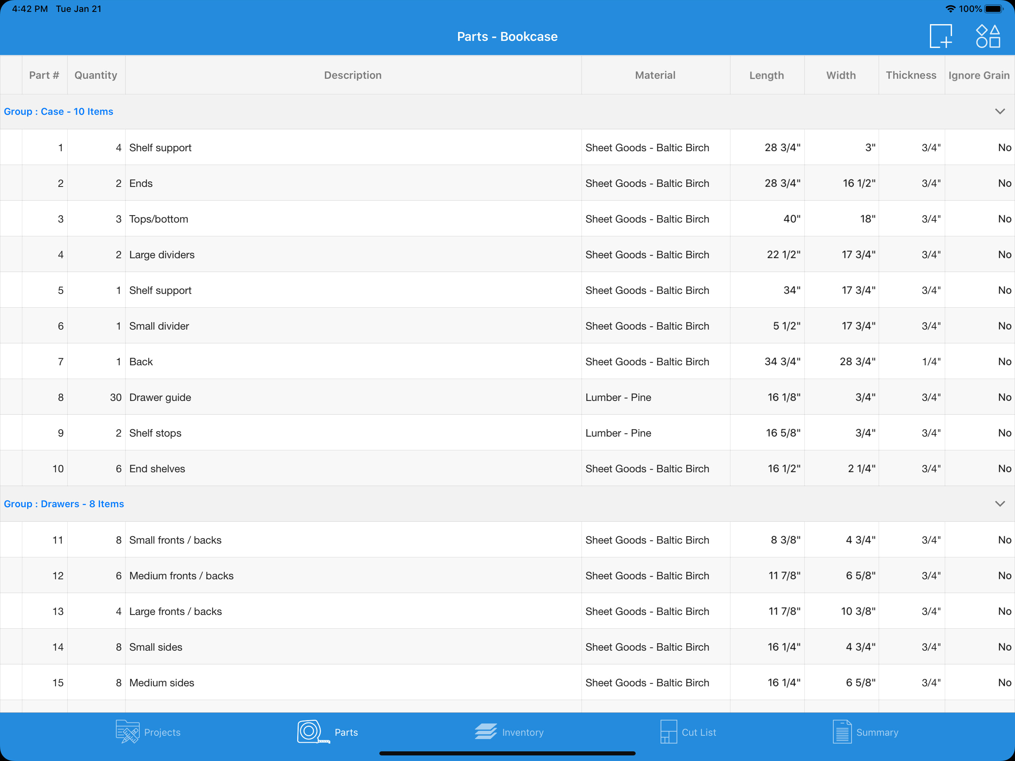Tap the Group : Case - 10 Items label
Image resolution: width=1015 pixels, height=761 pixels.
[59, 111]
